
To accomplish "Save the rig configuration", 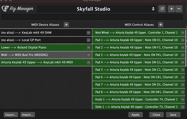I will [173, 115].
